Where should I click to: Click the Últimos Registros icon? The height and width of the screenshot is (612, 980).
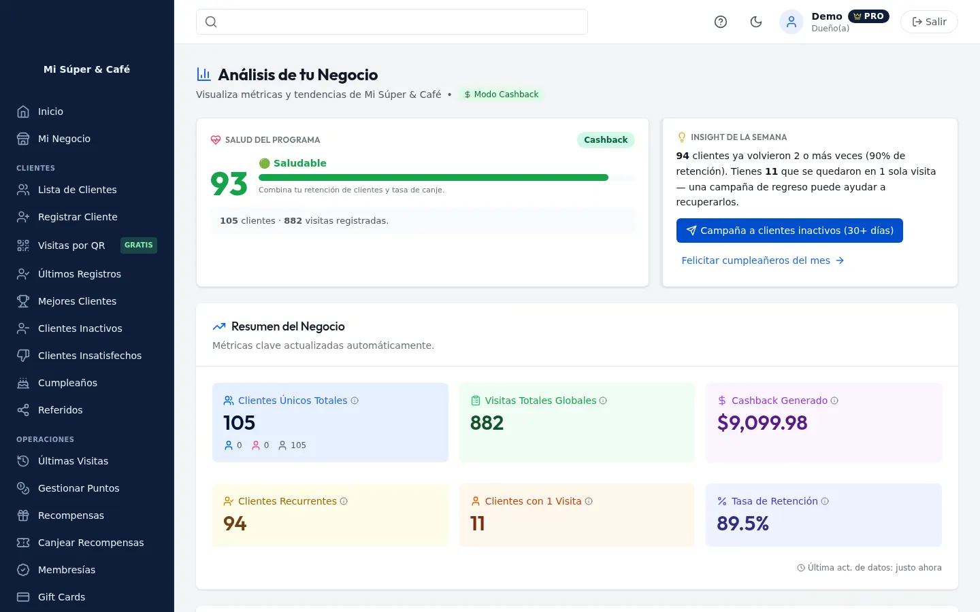pyautogui.click(x=23, y=274)
